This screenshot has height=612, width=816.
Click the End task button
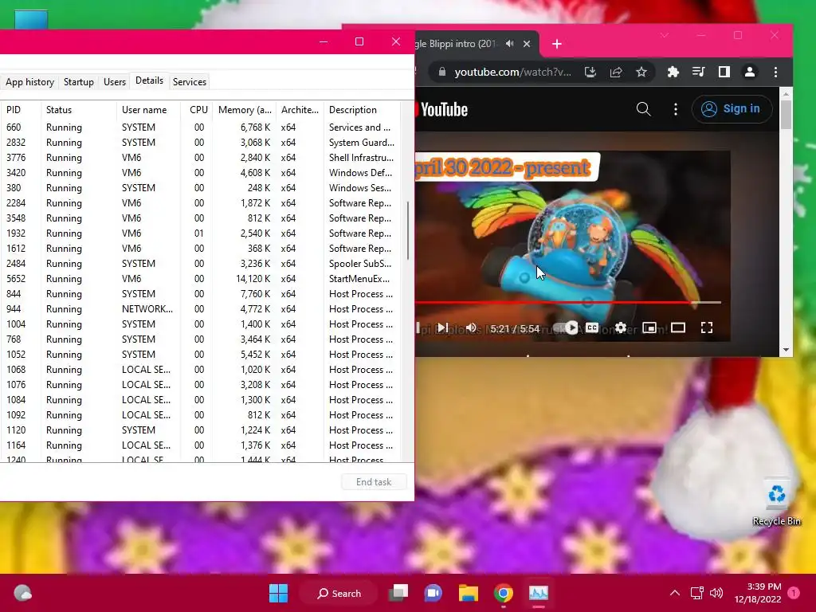[374, 482]
